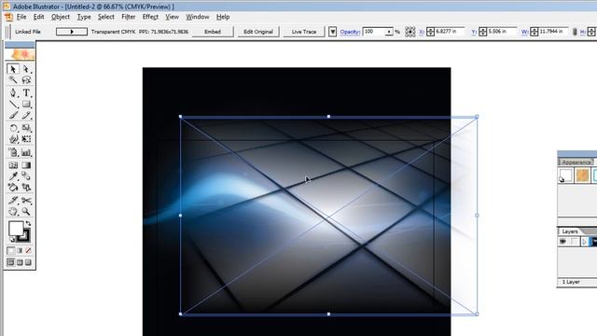Click the W width field
This screenshot has height=336, width=597.
pyautogui.click(x=553, y=32)
